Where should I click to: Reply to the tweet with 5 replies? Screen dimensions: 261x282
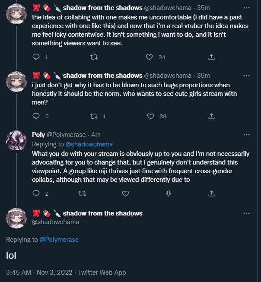[36, 116]
